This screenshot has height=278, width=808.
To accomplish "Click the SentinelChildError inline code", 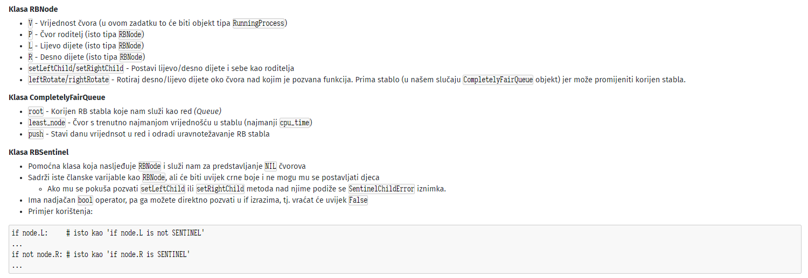I will point(381,189).
